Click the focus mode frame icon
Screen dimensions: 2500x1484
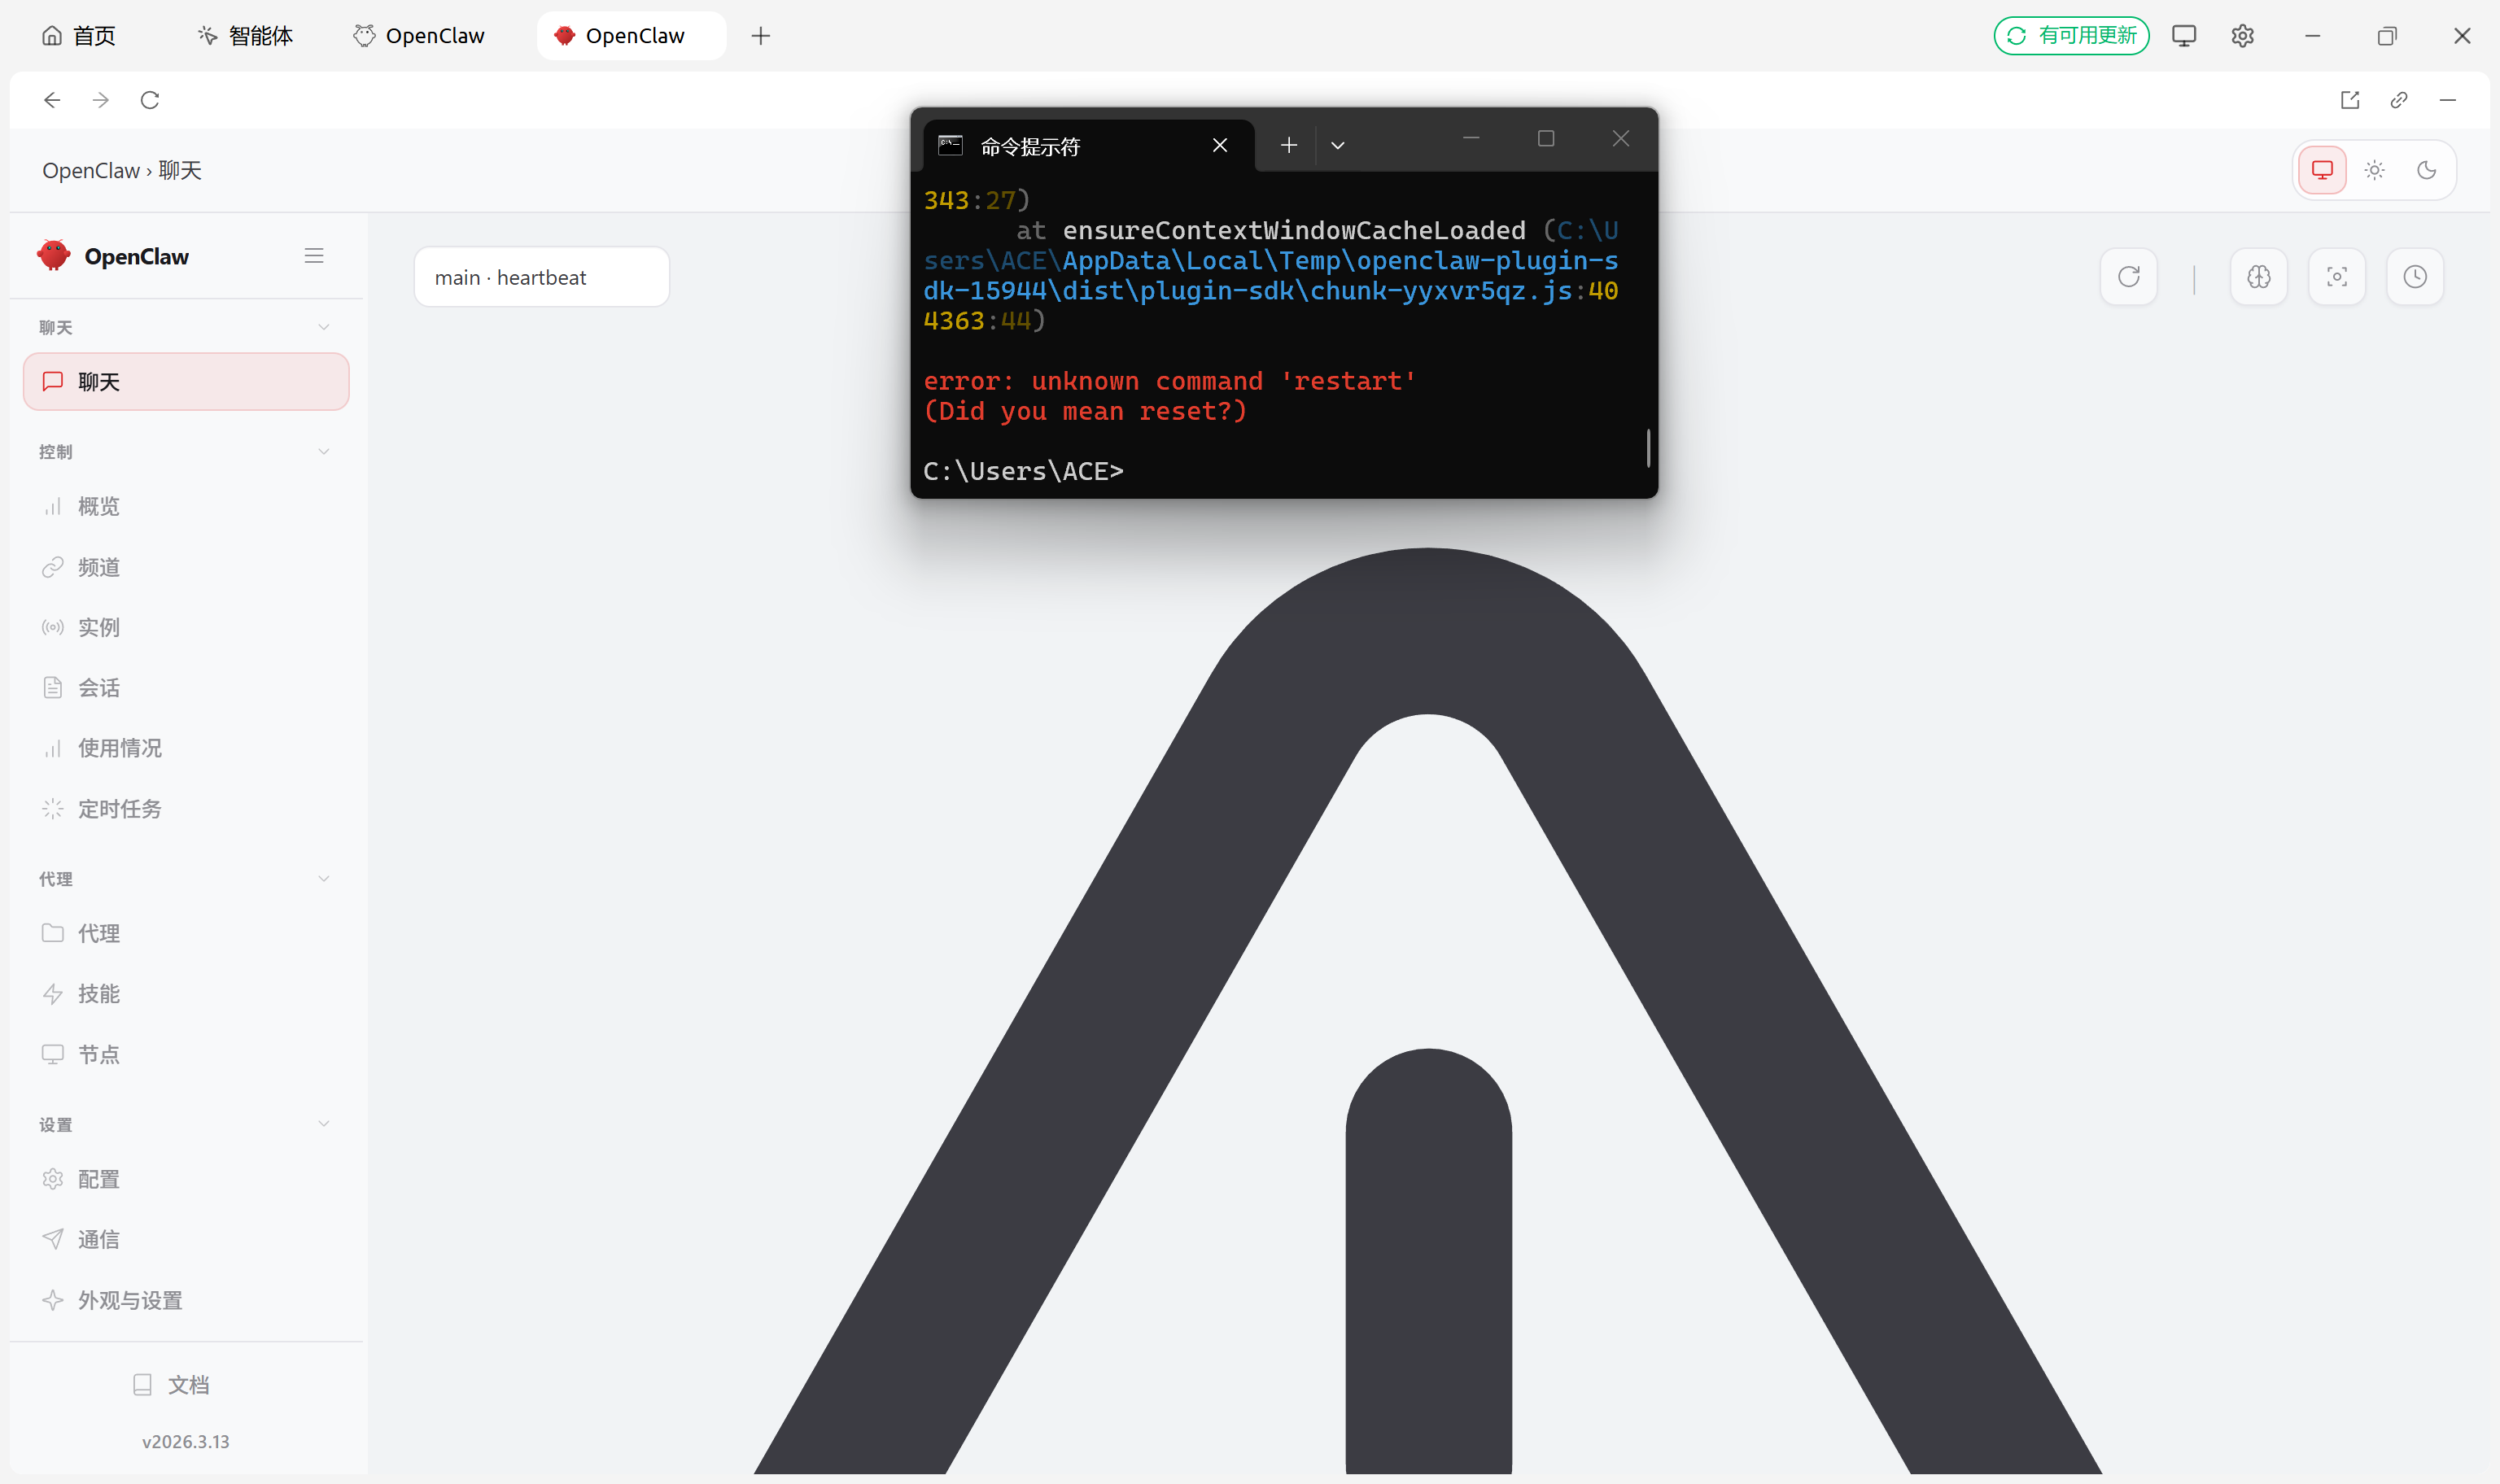click(2336, 277)
